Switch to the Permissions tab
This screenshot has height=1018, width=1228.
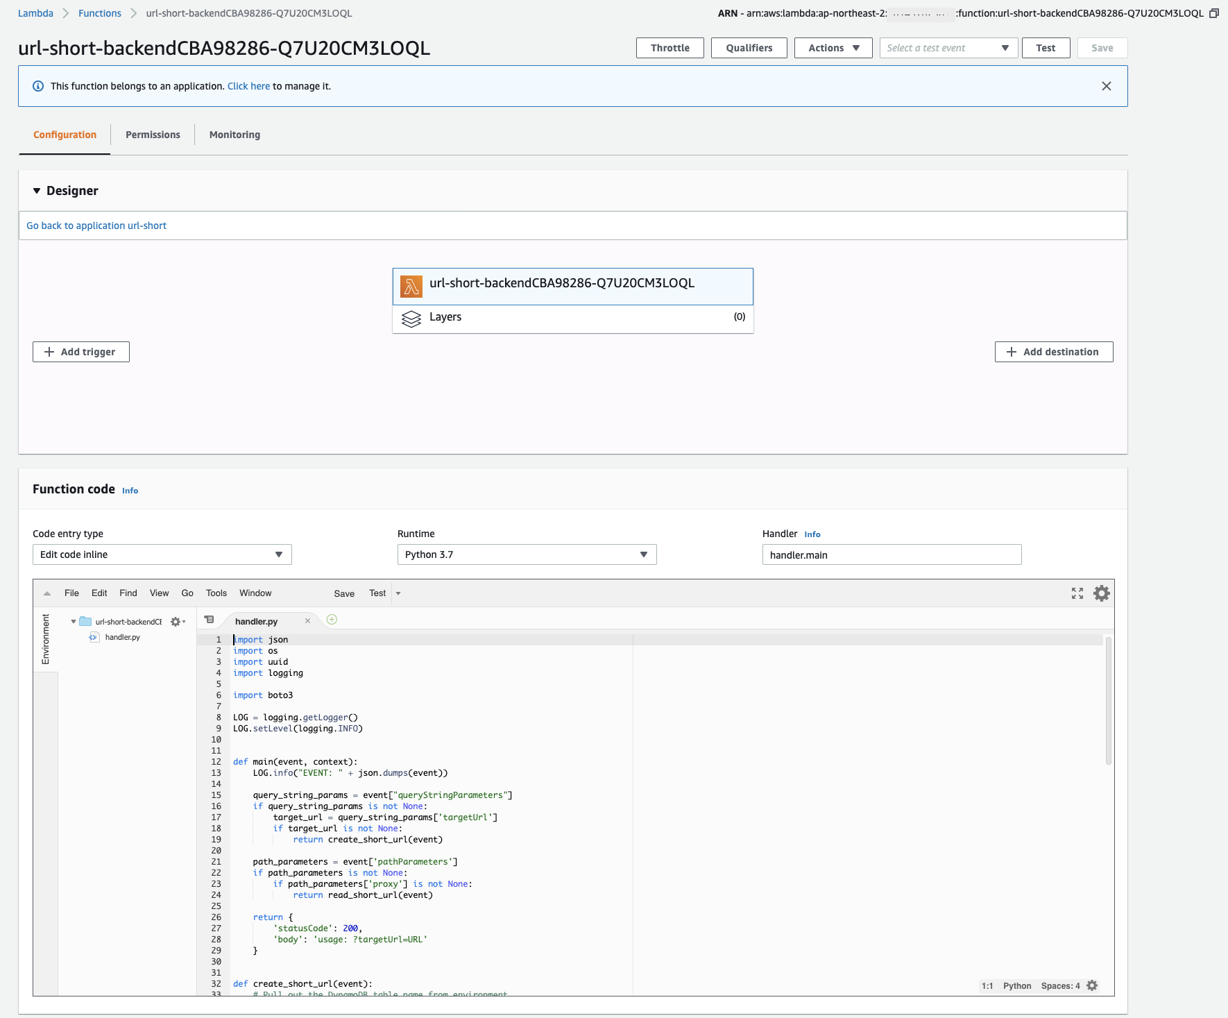(x=153, y=135)
